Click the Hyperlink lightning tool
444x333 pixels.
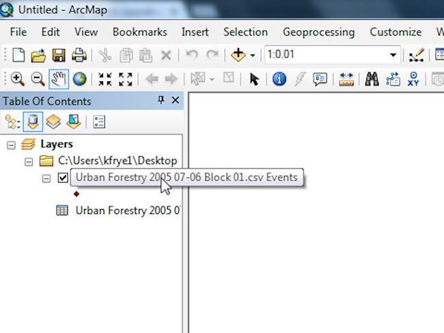coord(300,79)
